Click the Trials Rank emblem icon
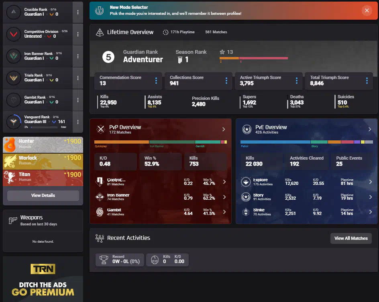The width and height of the screenshot is (379, 302). click(x=14, y=78)
